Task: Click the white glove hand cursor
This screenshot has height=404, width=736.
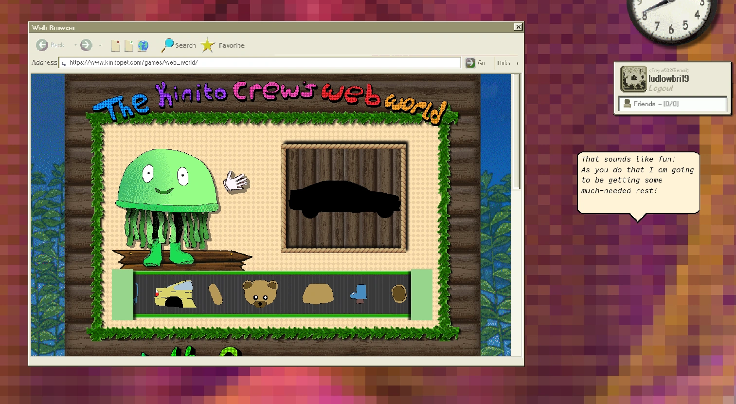Action: point(236,181)
